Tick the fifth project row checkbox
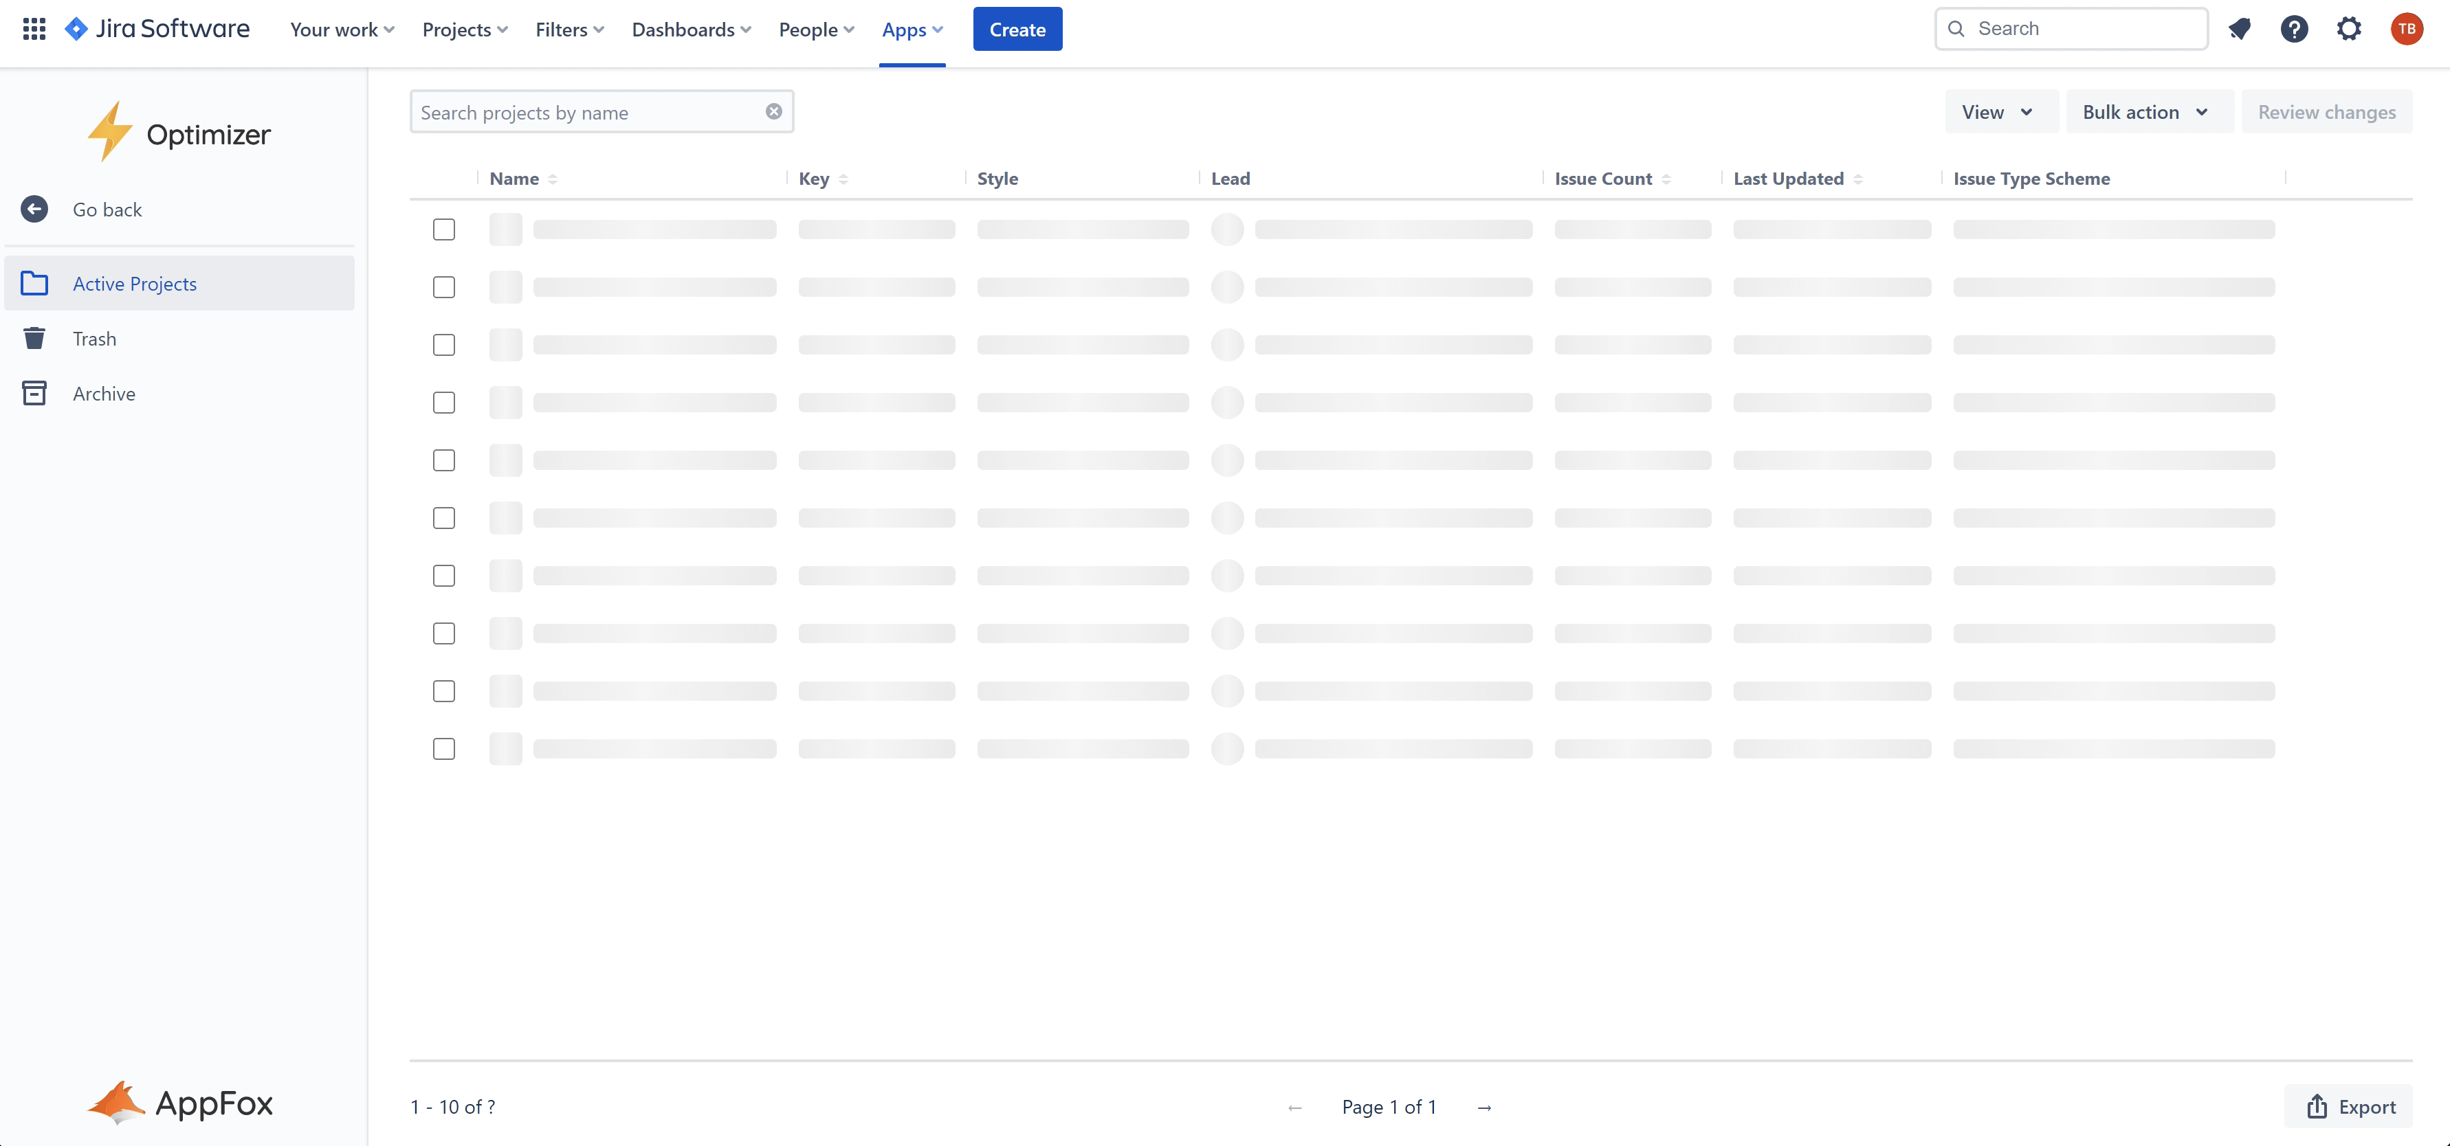2450x1146 pixels. click(x=444, y=460)
